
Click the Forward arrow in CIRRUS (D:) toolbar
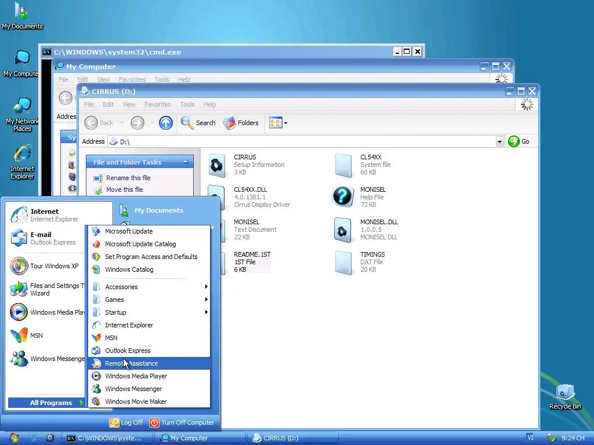[x=137, y=123]
